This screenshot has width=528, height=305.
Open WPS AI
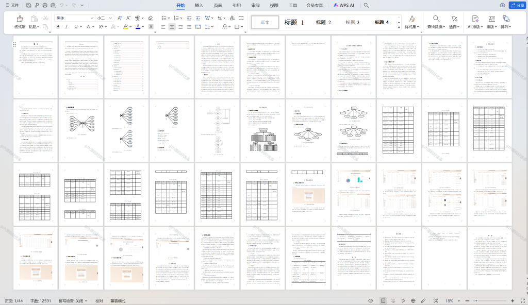pyautogui.click(x=344, y=5)
